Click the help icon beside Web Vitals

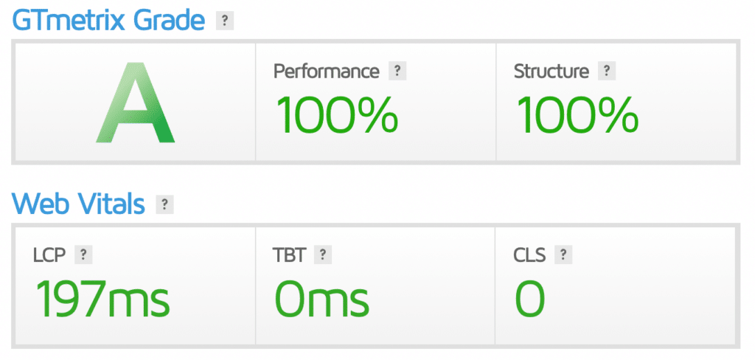coord(164,204)
